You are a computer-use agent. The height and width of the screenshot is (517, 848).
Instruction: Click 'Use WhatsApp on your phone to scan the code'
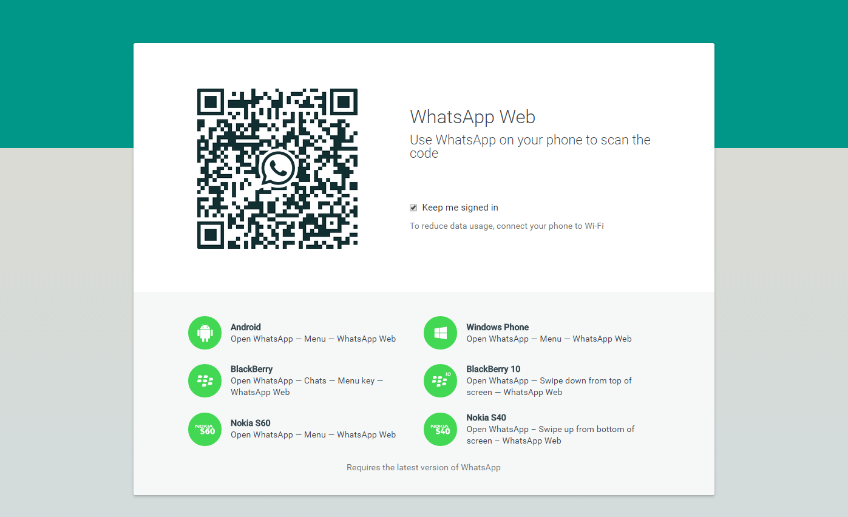(x=530, y=146)
